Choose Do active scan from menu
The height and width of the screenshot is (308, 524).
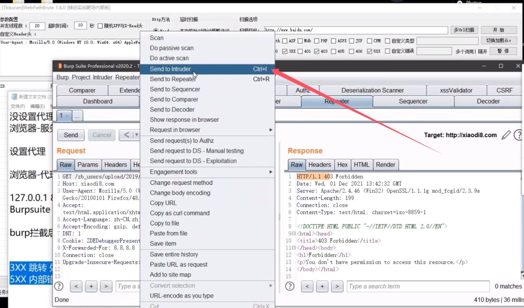click(207, 58)
